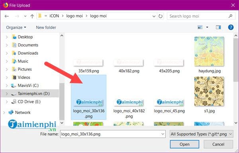This screenshot has width=239, height=153.
Task: Open the recent locations dropdown chevron
Action: [x=25, y=16]
